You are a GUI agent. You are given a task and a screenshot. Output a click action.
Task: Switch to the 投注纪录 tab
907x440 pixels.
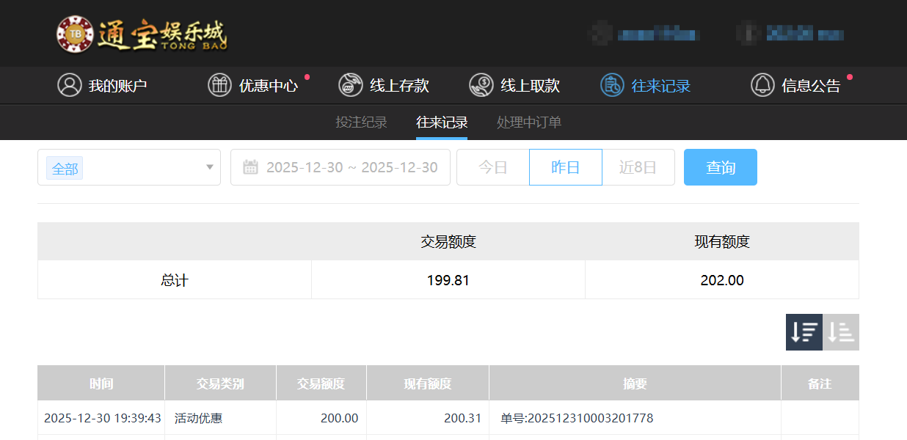coord(361,122)
